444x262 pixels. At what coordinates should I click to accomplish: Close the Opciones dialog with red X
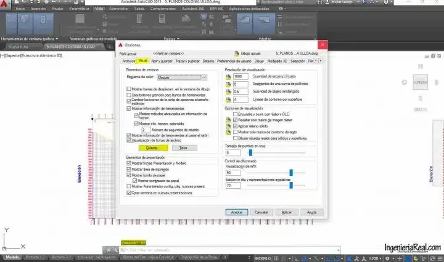click(x=323, y=45)
